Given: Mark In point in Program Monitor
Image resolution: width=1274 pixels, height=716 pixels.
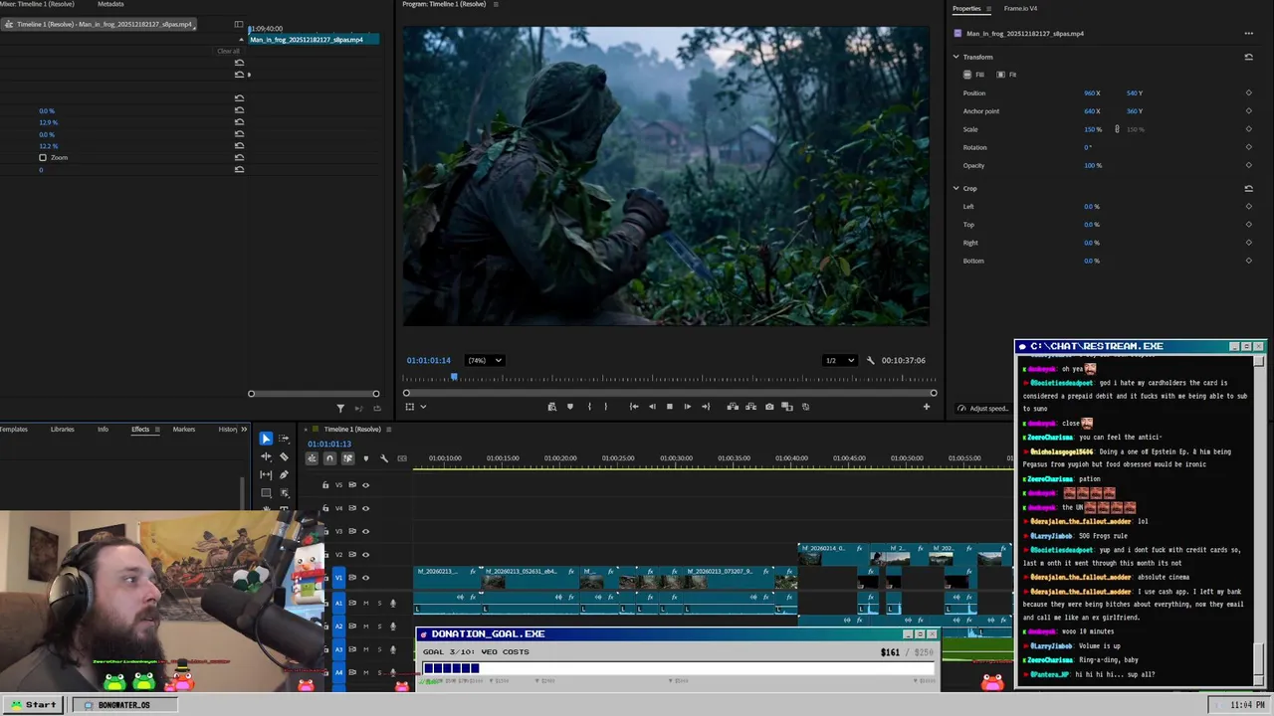Looking at the screenshot, I should 589,407.
